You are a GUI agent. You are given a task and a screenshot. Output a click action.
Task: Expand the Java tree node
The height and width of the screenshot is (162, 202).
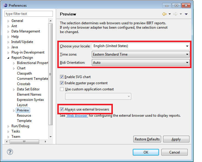(8, 47)
